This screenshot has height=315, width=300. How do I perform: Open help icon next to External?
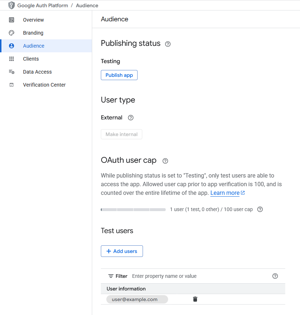click(x=131, y=118)
